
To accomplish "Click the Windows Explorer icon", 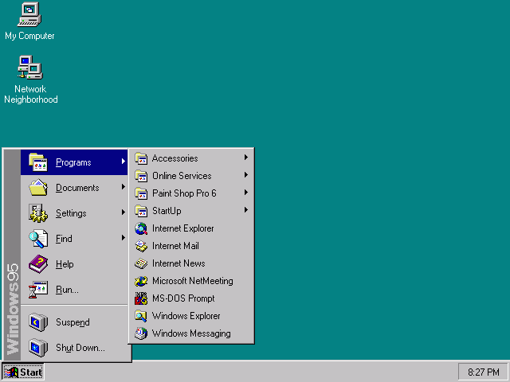I will click(x=141, y=316).
